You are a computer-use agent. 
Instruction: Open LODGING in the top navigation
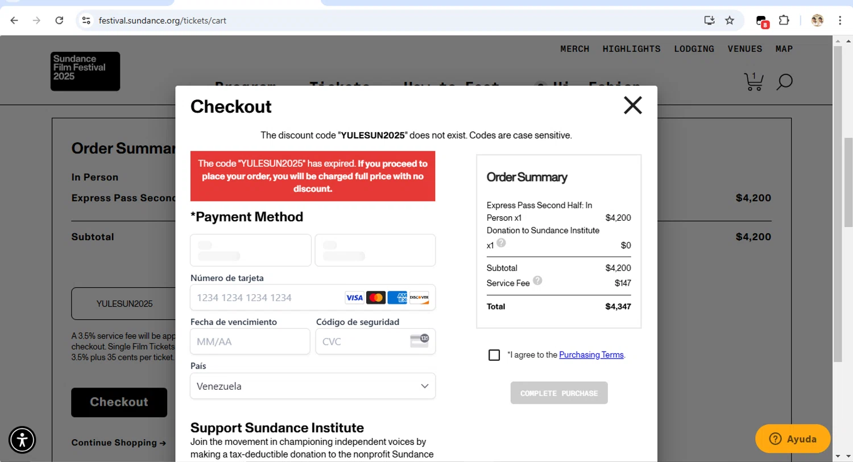[x=694, y=49]
